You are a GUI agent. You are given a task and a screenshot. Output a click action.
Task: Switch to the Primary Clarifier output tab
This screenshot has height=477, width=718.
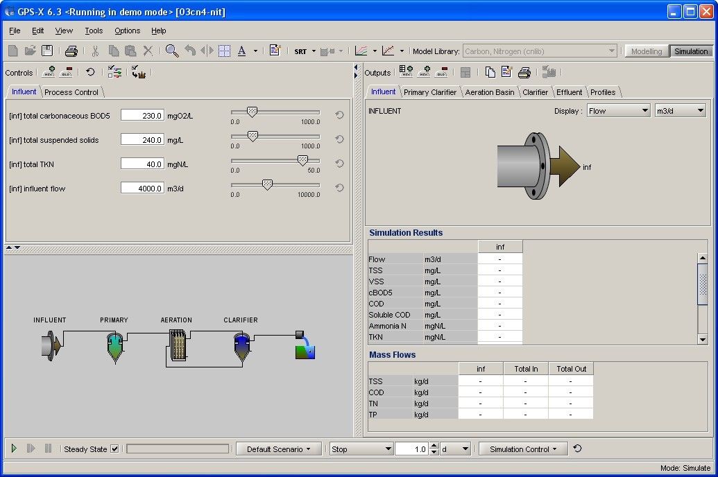pos(430,92)
